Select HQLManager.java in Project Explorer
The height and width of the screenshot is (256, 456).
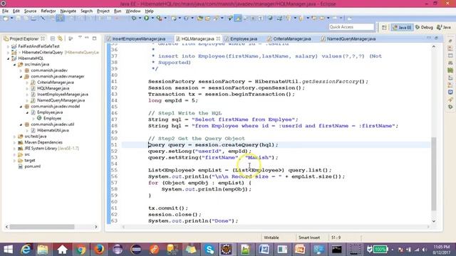[53, 88]
